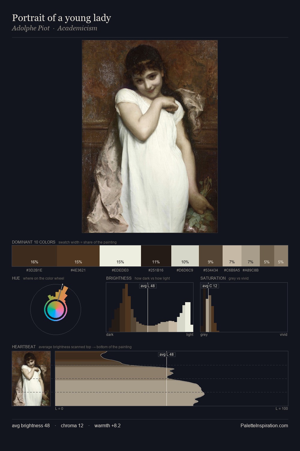Click the hex code #4E3621

(x=78, y=270)
